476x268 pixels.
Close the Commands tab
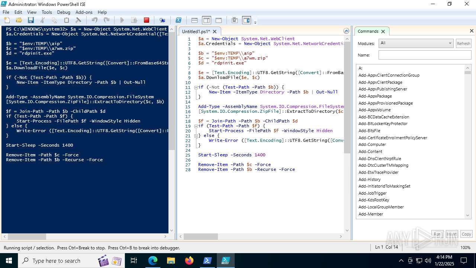coord(383,31)
